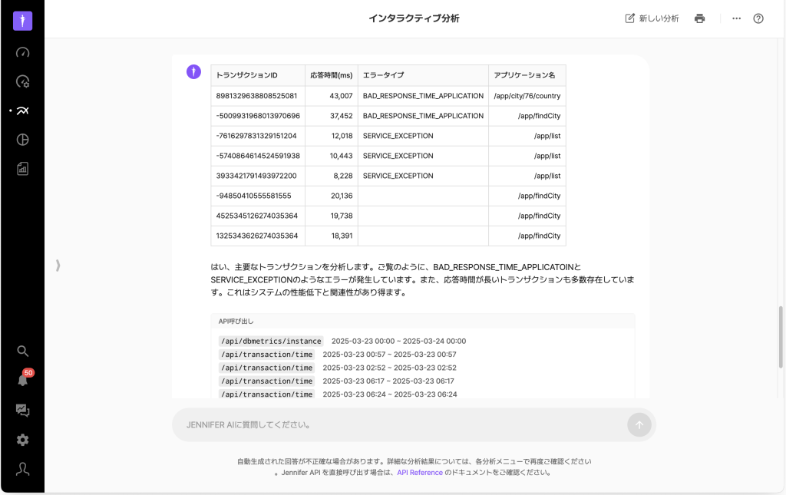Select the interactive analysis chart icon
This screenshot has width=786, height=495.
pos(22,111)
